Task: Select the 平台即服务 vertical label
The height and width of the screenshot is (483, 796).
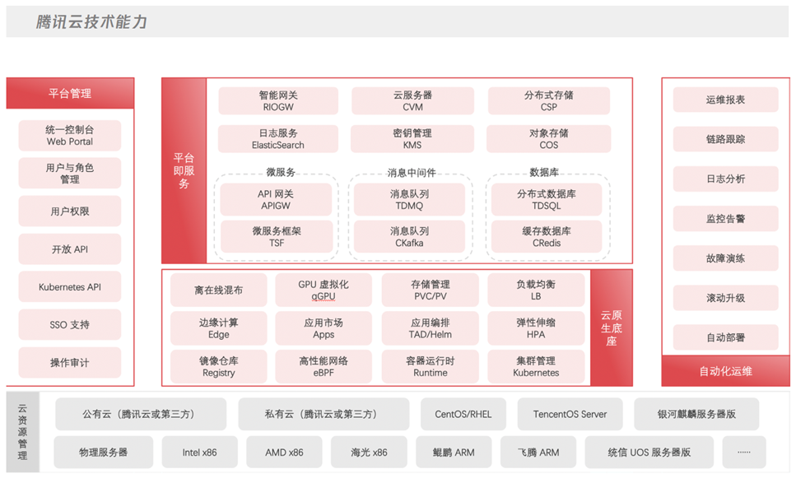Action: click(184, 170)
